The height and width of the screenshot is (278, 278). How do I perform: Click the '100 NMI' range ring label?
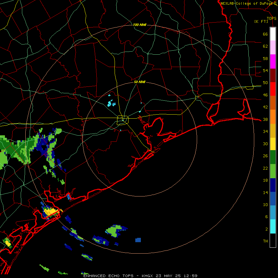click(x=140, y=25)
